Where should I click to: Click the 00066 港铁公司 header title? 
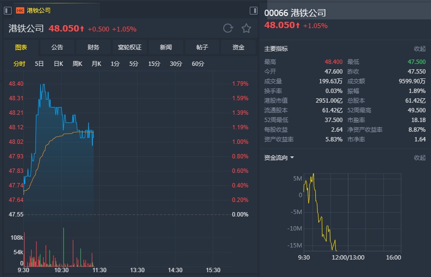click(295, 13)
